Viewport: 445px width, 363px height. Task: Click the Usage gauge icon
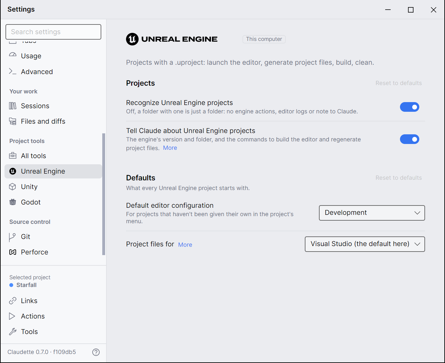pos(13,55)
